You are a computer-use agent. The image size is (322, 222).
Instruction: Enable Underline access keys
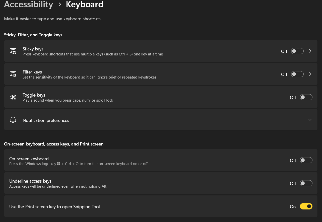pos(306,183)
